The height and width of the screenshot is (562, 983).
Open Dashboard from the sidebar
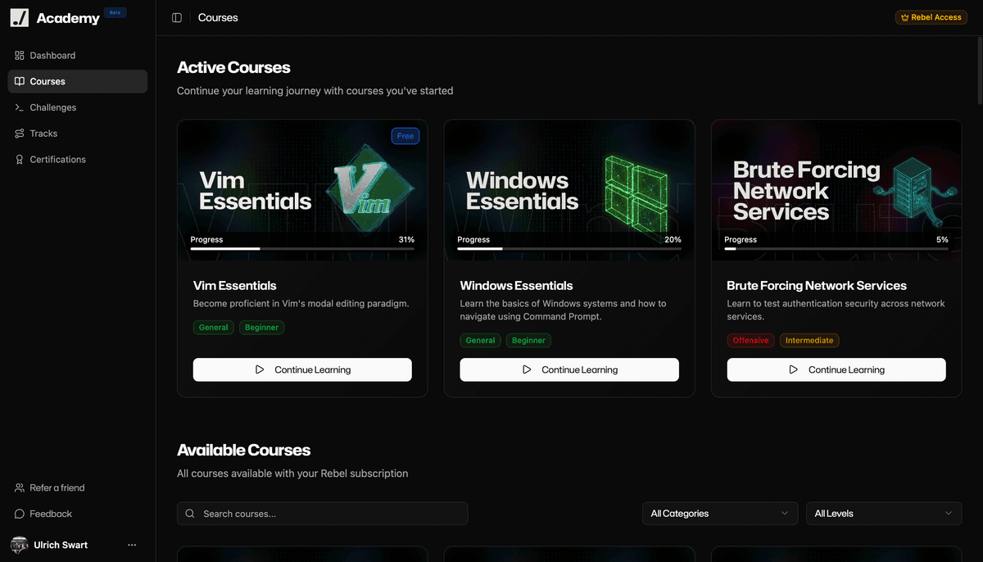(x=52, y=56)
